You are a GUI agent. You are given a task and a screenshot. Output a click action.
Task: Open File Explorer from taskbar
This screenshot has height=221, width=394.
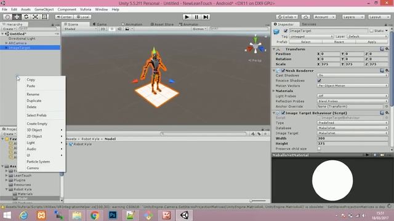coord(77,215)
